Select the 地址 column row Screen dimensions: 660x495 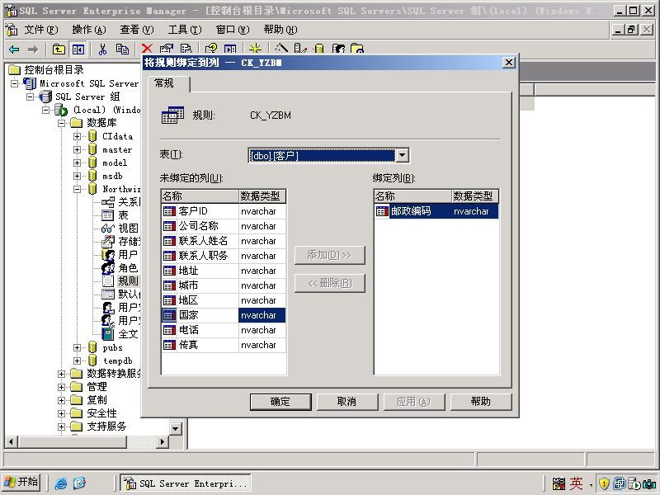coord(224,271)
